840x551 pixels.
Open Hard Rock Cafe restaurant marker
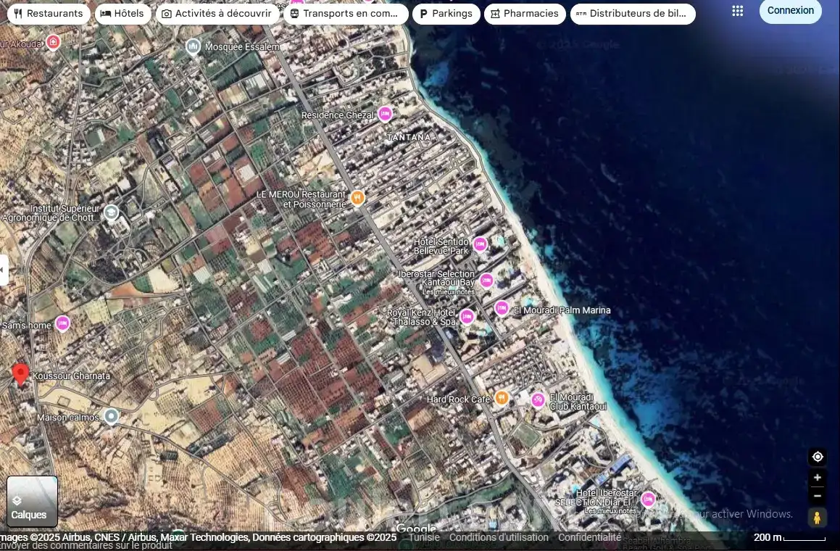pyautogui.click(x=501, y=398)
